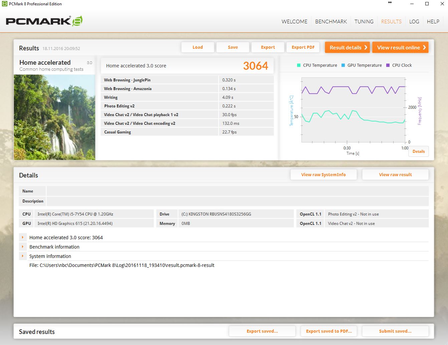This screenshot has width=448, height=345.
Task: Click Submit saved... button
Action: click(x=395, y=331)
